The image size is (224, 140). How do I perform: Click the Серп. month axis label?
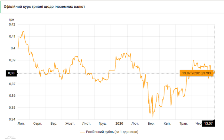pos(38,123)
